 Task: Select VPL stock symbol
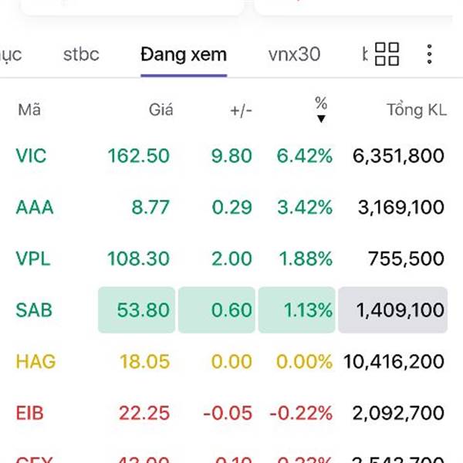(32, 259)
